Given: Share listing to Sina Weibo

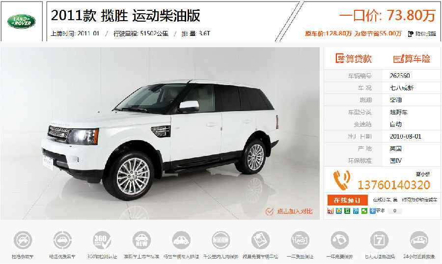Looking at the screenshot, I should pyautogui.click(x=331, y=211).
